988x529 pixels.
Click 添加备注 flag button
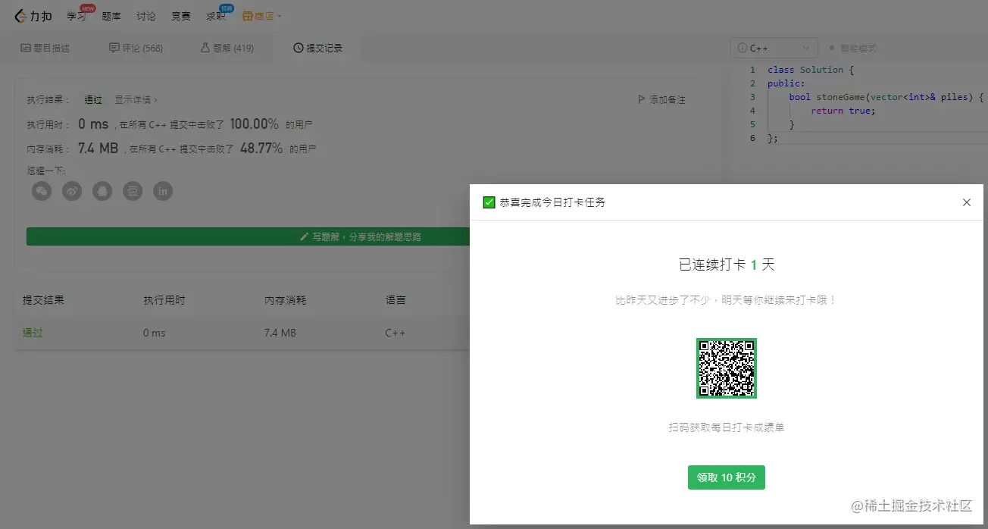(661, 99)
